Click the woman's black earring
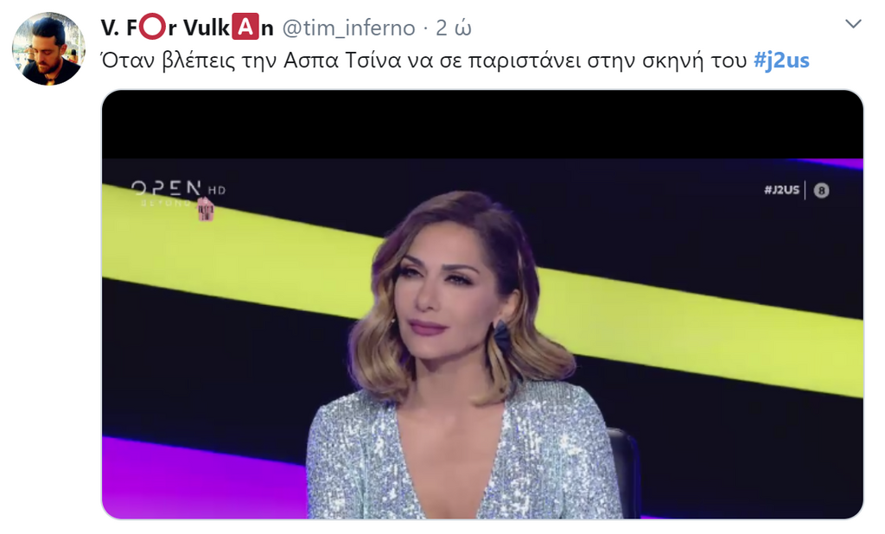 tap(502, 336)
